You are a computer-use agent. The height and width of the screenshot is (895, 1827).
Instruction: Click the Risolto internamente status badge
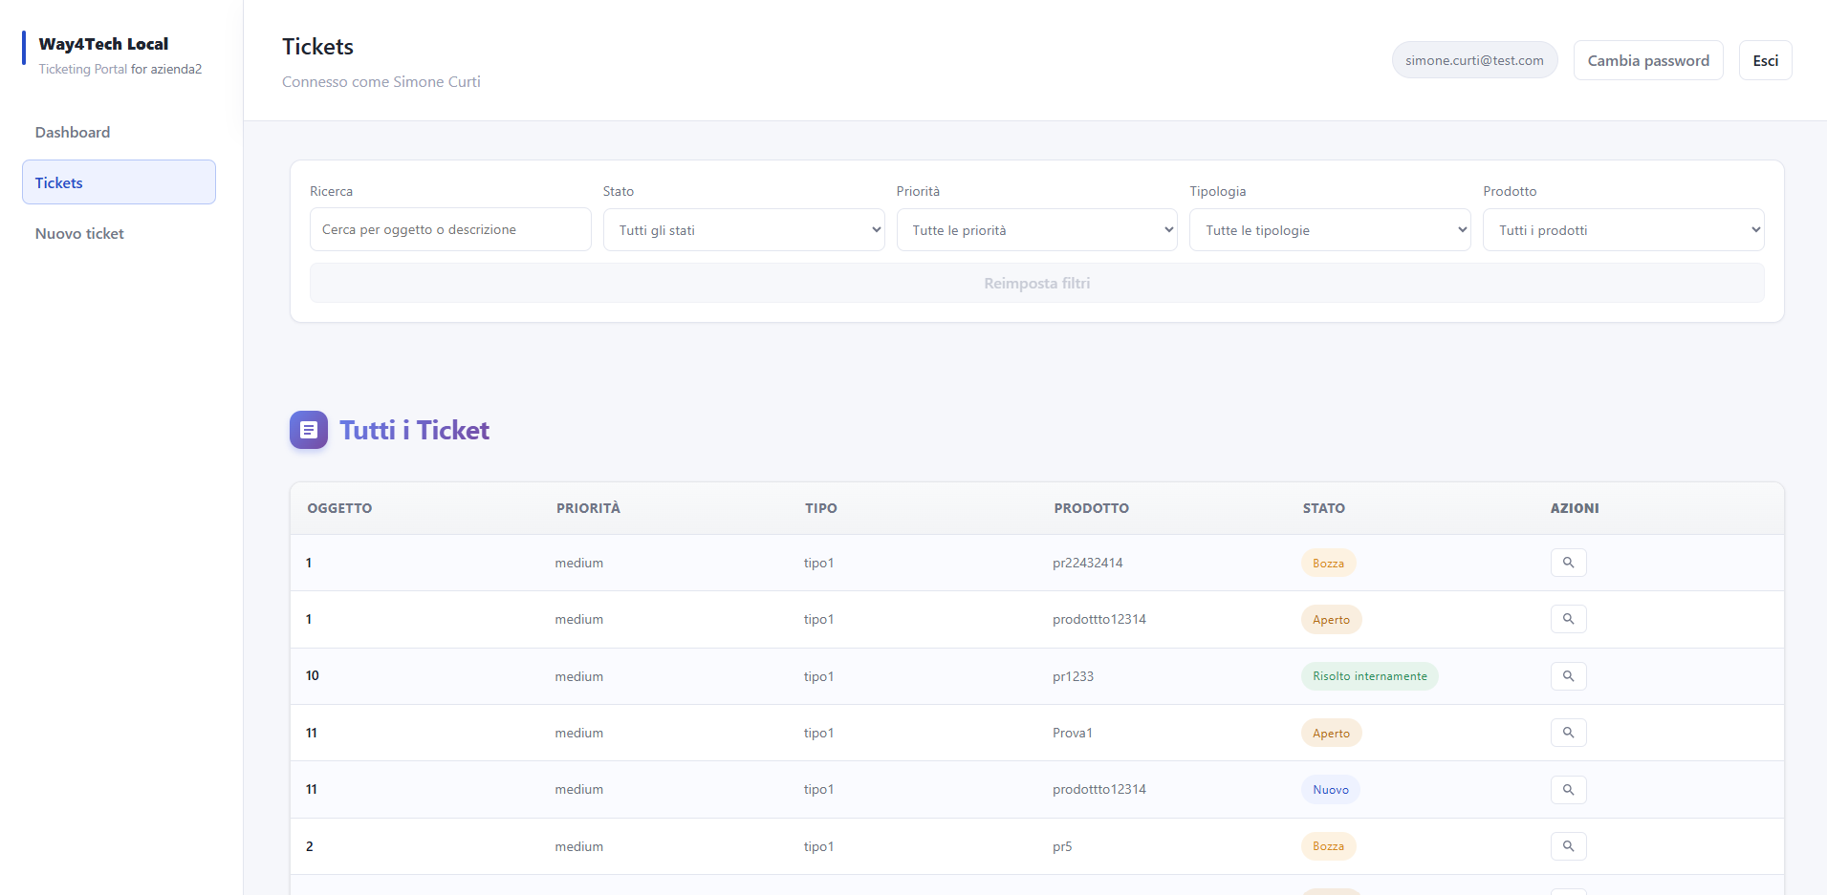pos(1369,676)
